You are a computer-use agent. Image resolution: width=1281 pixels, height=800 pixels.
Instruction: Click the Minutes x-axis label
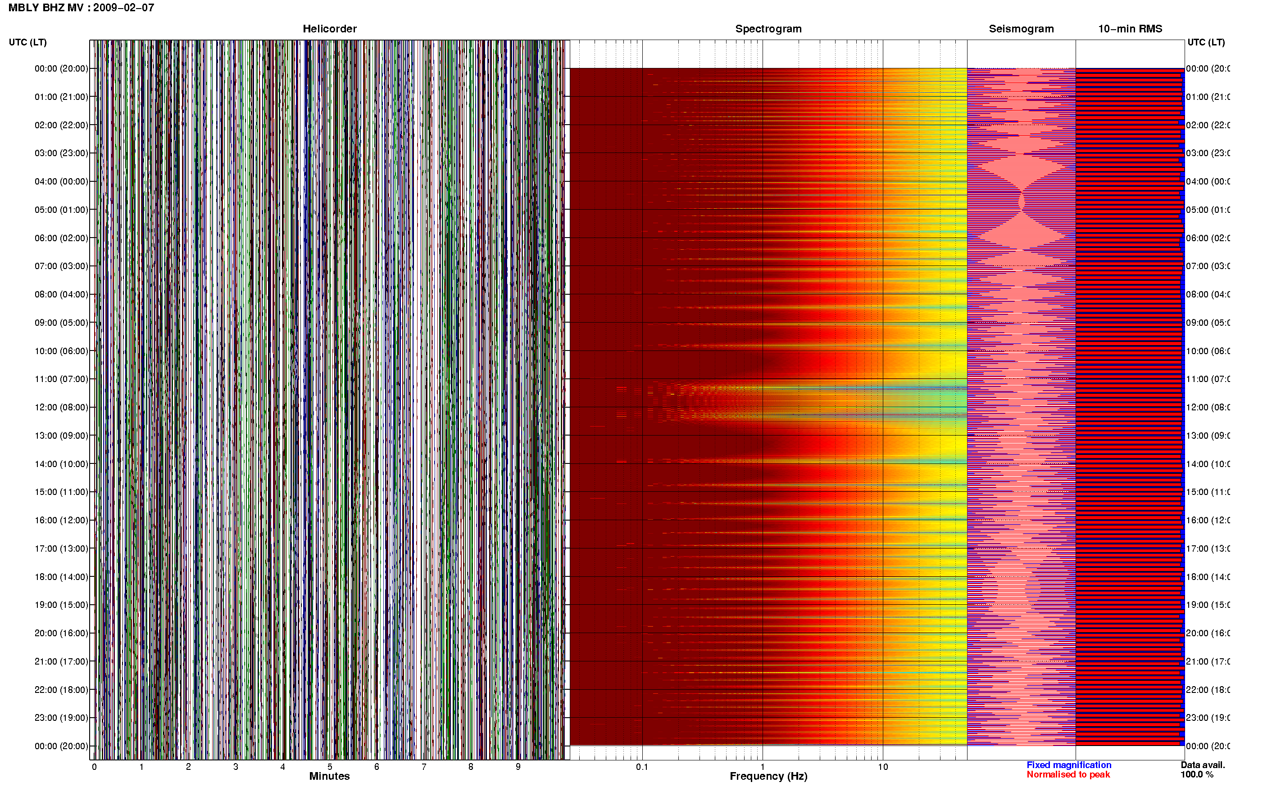click(x=329, y=776)
